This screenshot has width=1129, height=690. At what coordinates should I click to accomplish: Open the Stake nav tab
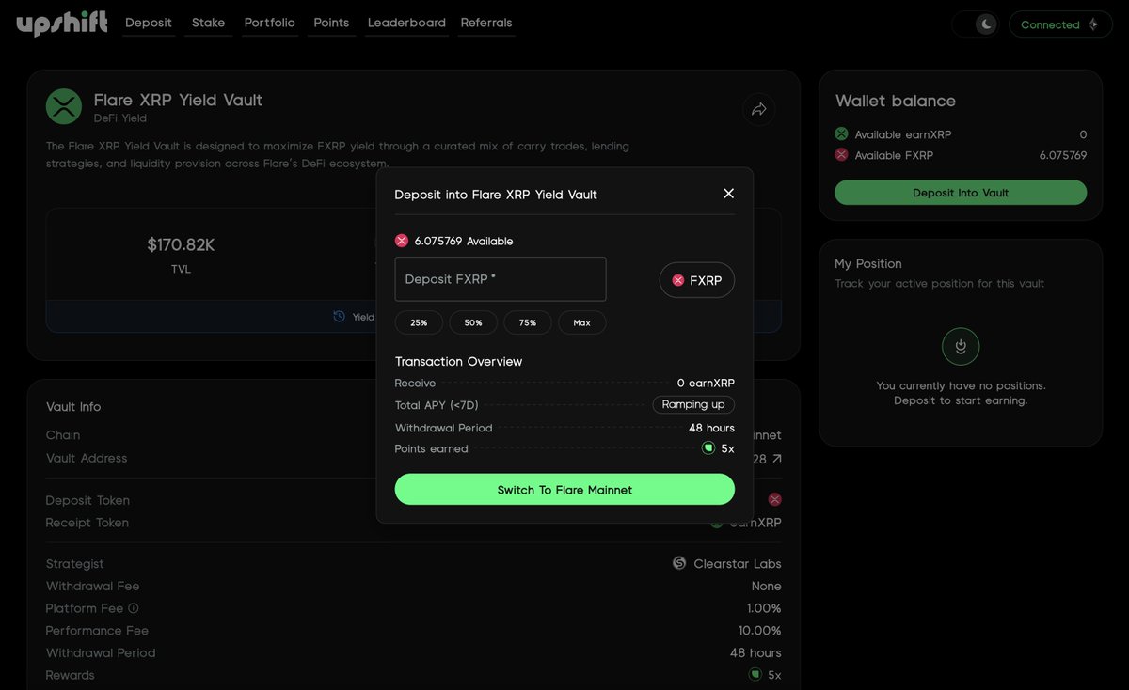coord(208,23)
